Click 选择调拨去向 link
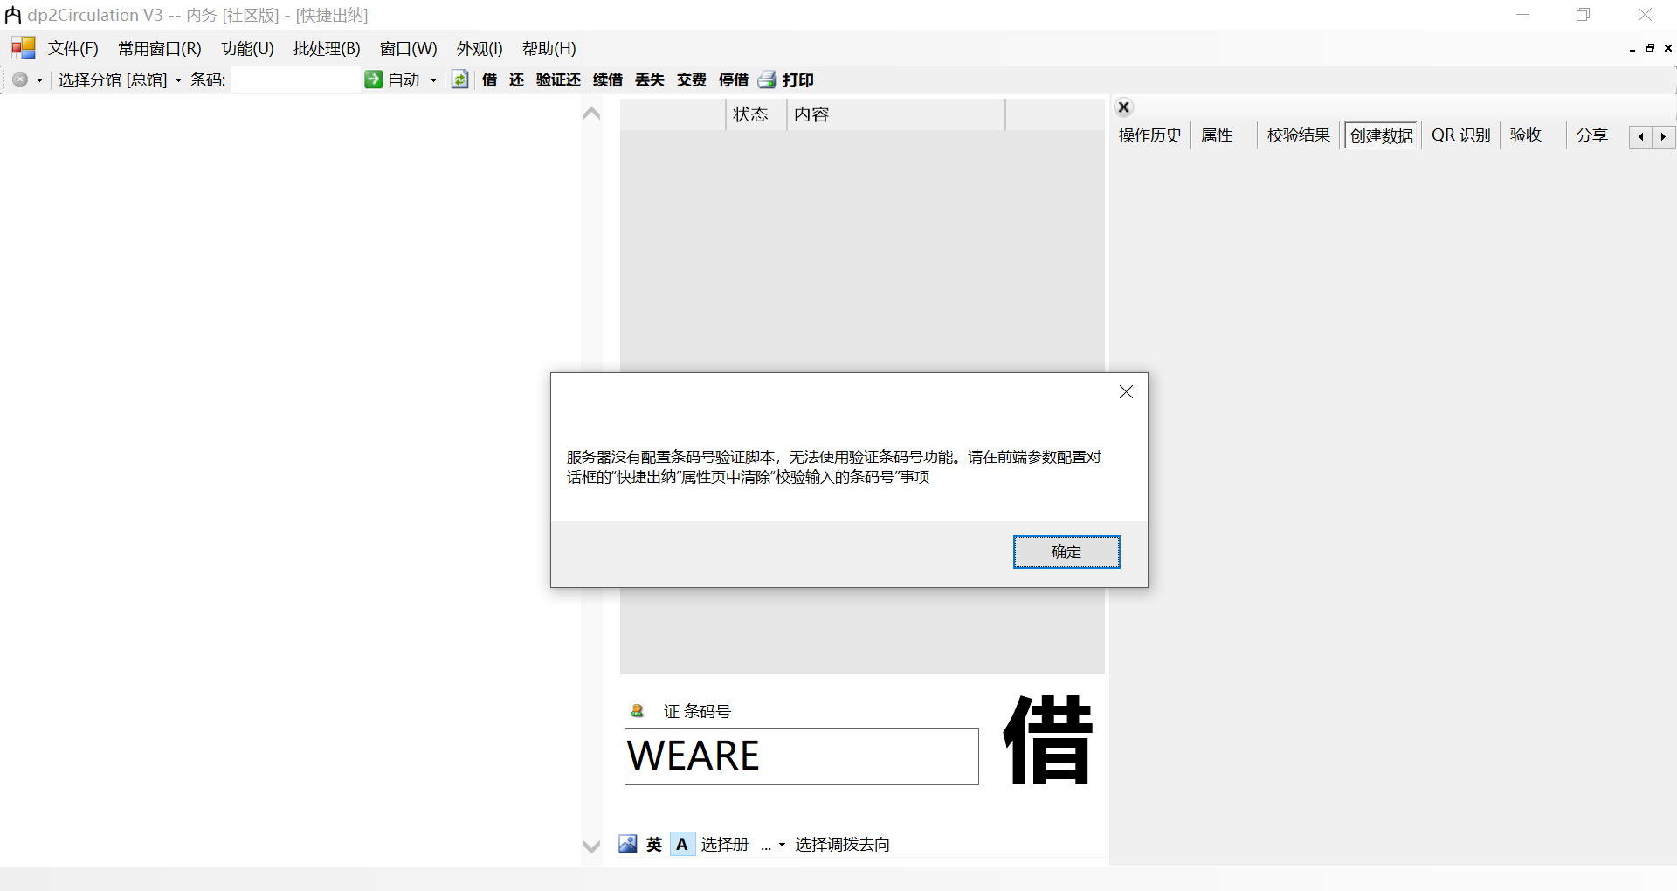The width and height of the screenshot is (1677, 891). click(842, 845)
